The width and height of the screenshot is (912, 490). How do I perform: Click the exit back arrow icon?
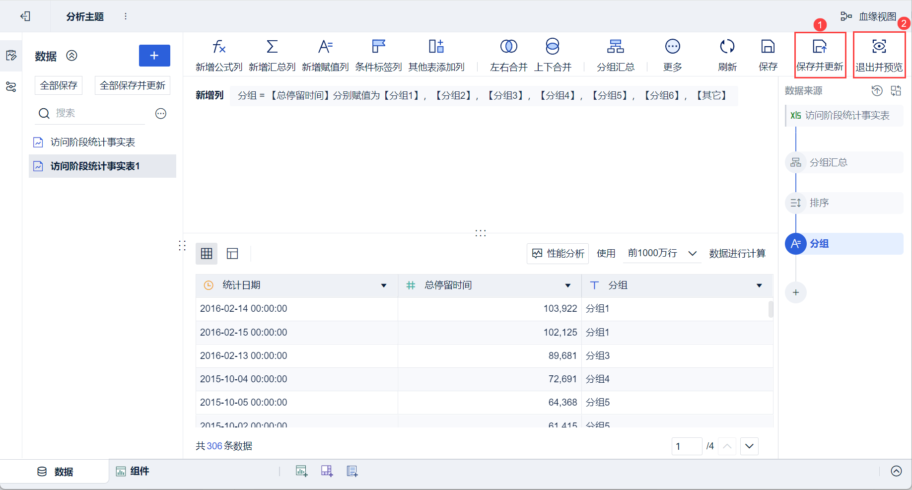[x=25, y=16]
